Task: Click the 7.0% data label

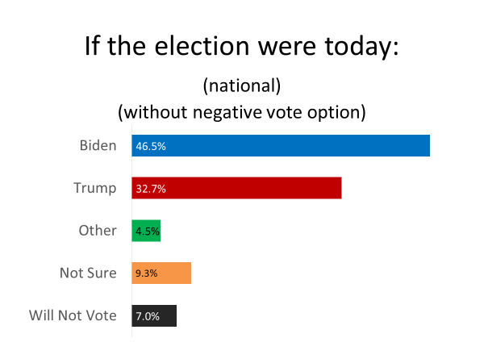Action: click(148, 316)
